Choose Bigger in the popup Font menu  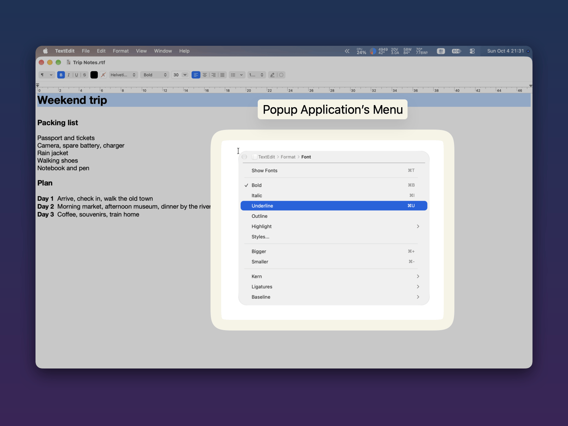click(x=334, y=251)
